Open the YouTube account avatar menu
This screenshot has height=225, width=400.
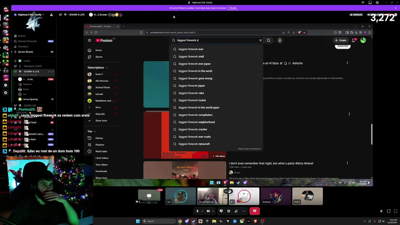click(363, 40)
